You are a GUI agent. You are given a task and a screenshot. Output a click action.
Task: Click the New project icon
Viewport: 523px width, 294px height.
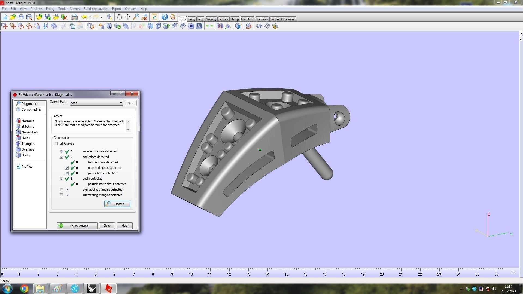(5, 17)
